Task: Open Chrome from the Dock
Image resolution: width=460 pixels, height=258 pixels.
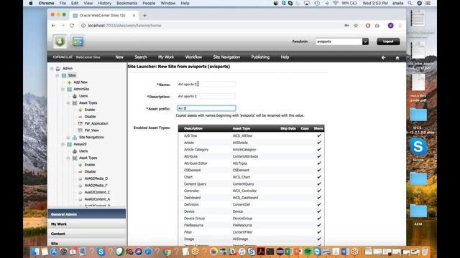Action: 167,252
